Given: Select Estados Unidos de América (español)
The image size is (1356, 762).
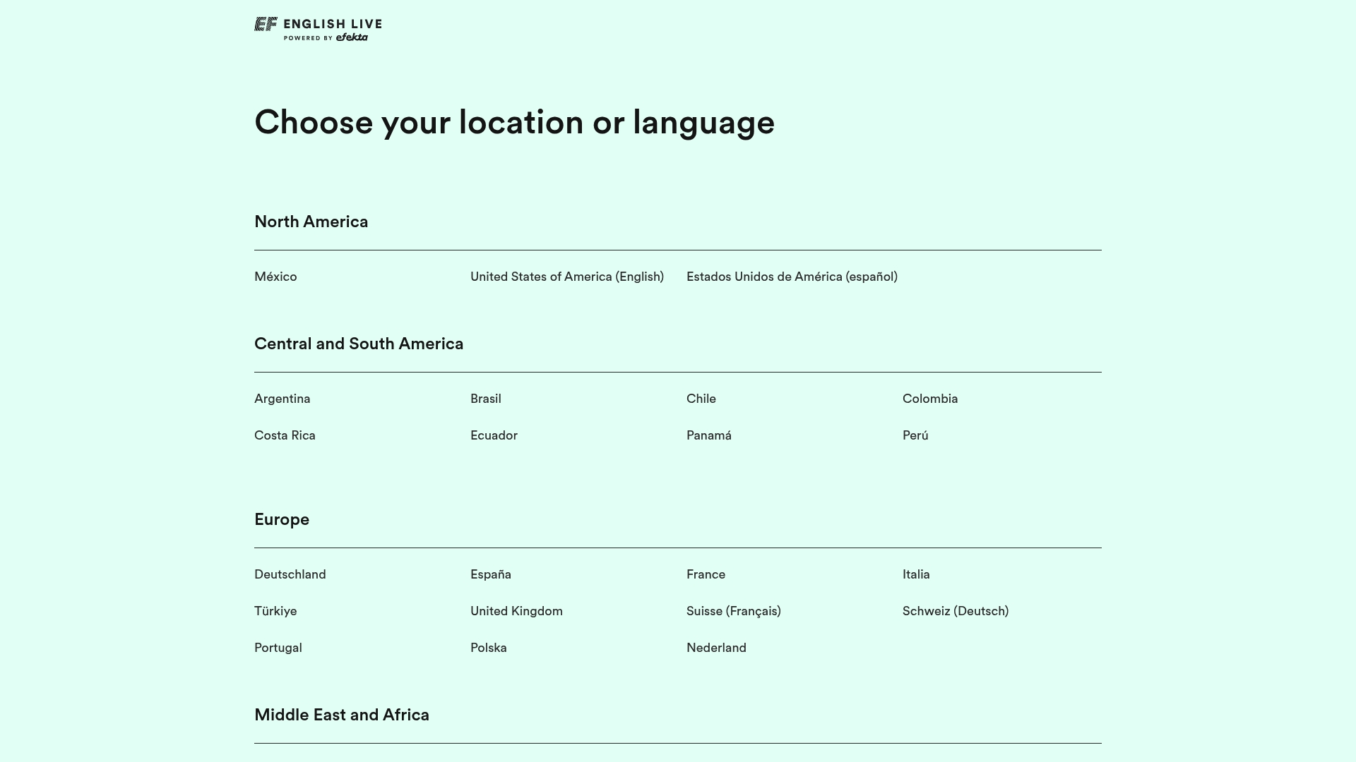Looking at the screenshot, I should [x=792, y=277].
